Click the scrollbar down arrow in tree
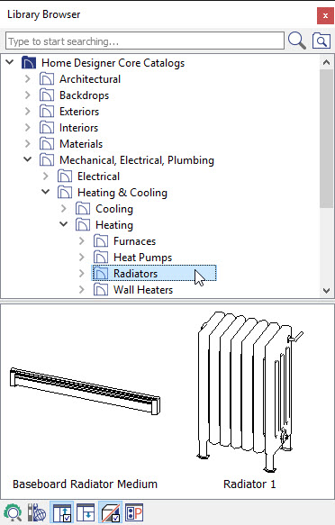 (326, 291)
